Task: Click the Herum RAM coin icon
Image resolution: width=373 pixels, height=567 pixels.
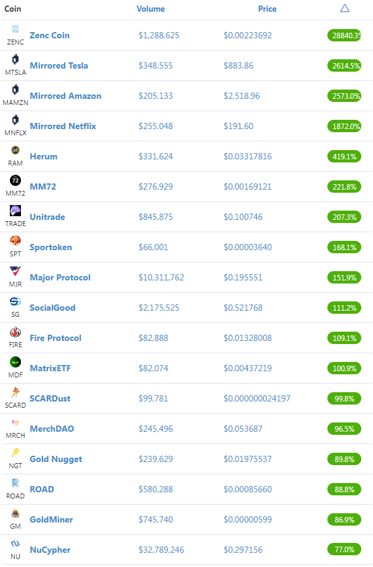Action: (x=15, y=150)
